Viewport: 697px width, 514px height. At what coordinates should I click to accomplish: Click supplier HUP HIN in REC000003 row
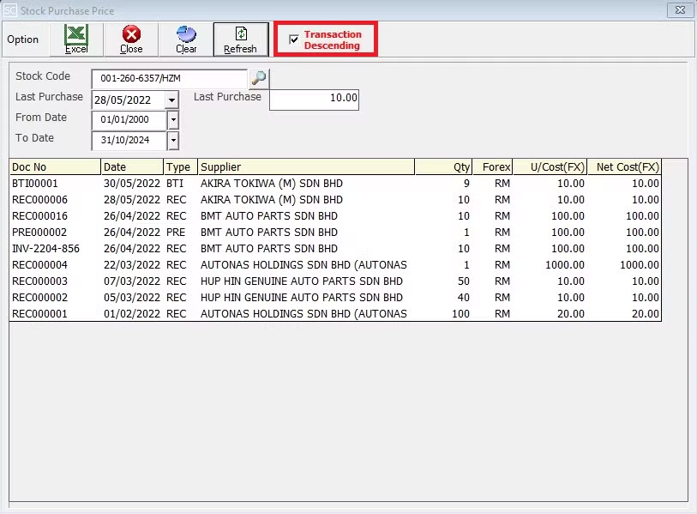(x=302, y=281)
